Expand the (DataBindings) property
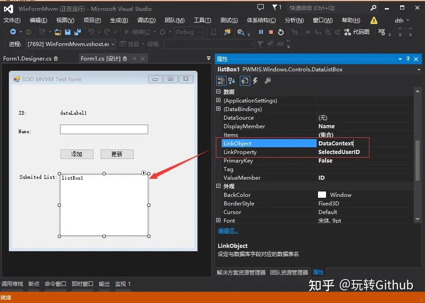Image resolution: width=425 pixels, height=303 pixels. pos(219,109)
